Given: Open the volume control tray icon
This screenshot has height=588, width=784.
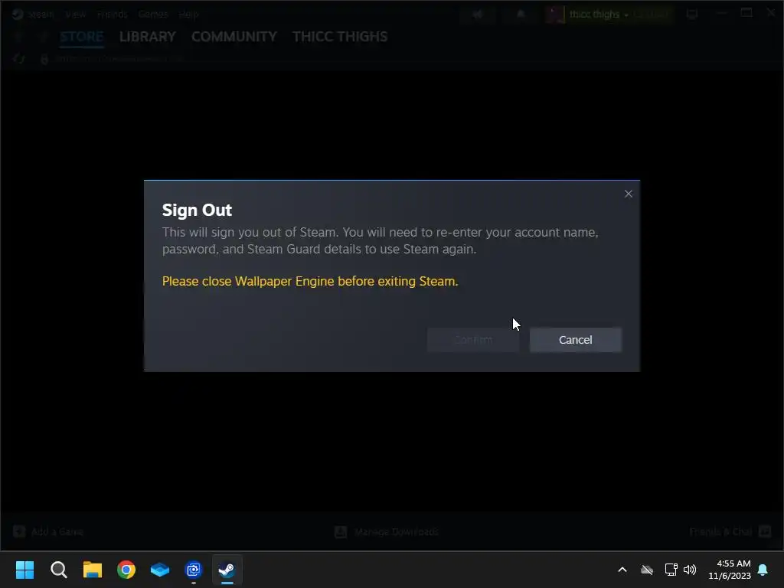Looking at the screenshot, I should click(690, 570).
